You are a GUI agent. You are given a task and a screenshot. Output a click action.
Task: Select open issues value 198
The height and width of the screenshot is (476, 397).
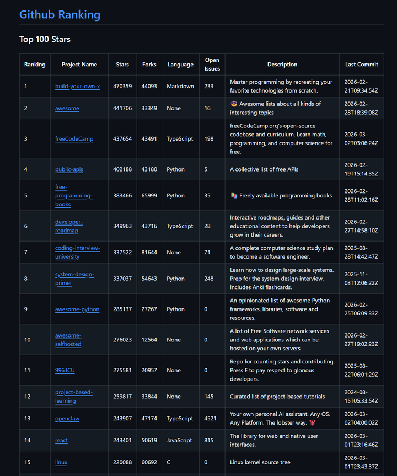(x=209, y=139)
